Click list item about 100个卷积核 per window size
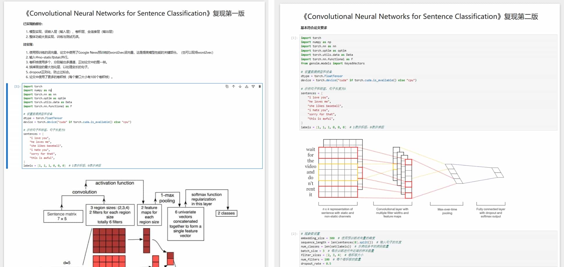 (69, 77)
